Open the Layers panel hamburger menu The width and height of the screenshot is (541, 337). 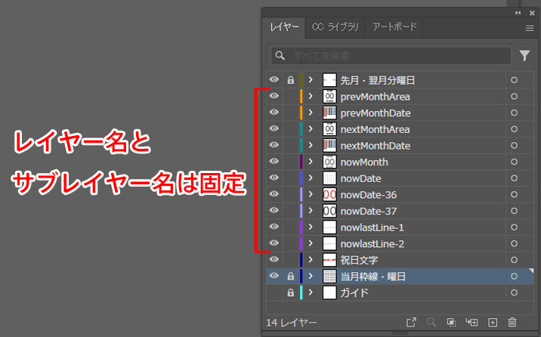tap(529, 28)
